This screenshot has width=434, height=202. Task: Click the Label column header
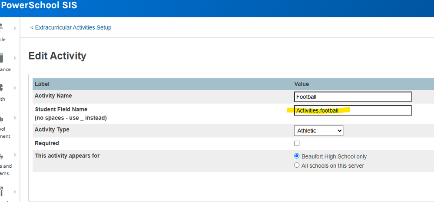pyautogui.click(x=42, y=84)
